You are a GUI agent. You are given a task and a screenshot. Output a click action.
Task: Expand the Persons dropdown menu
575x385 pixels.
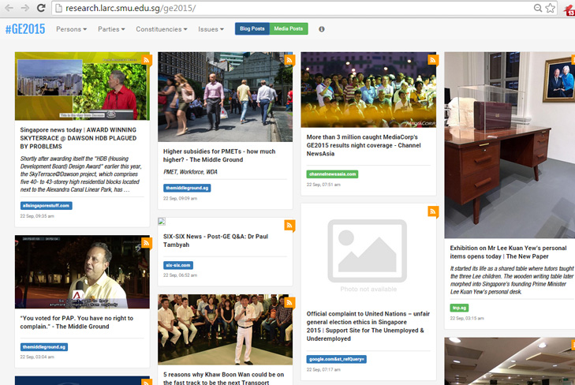pyautogui.click(x=72, y=29)
